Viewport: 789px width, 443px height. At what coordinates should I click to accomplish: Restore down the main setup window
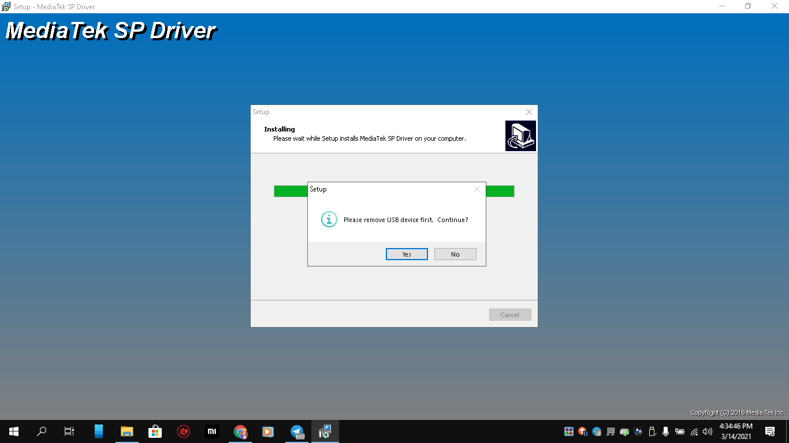748,6
